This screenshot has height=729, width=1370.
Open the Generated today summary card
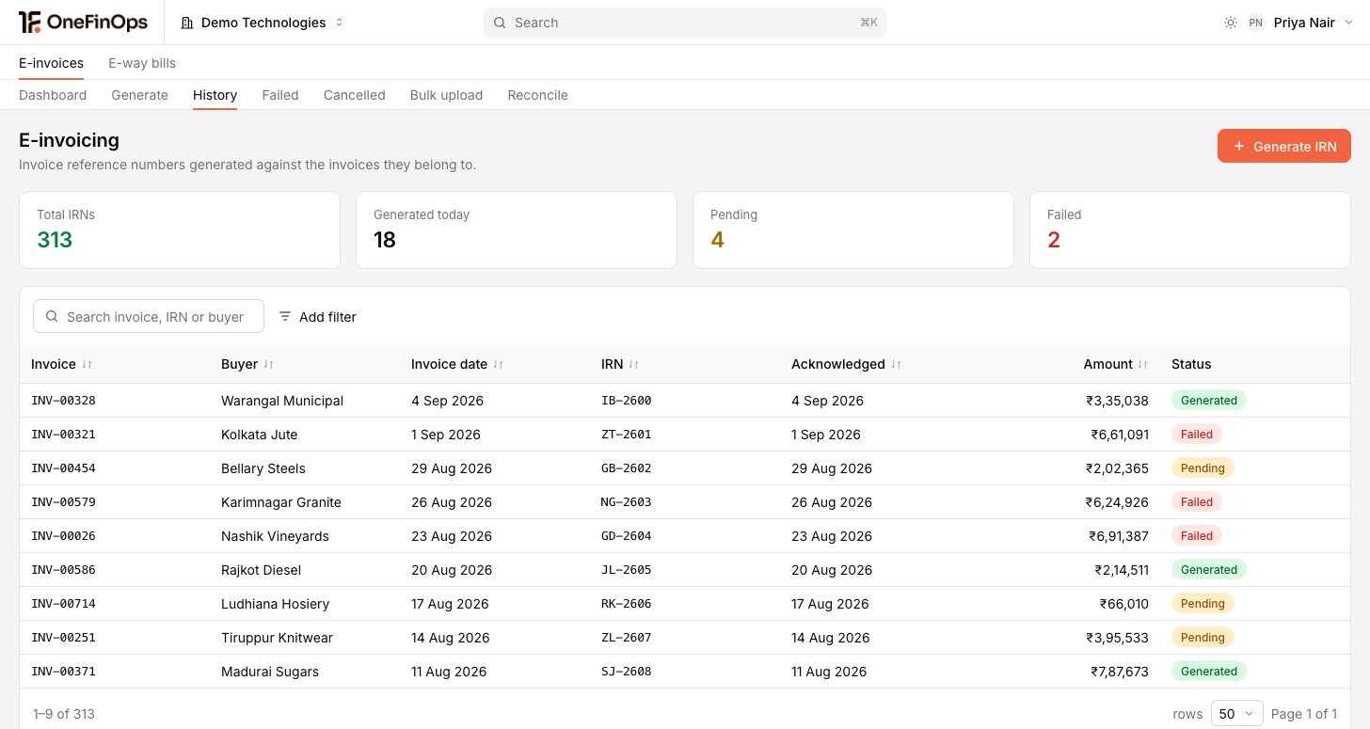point(517,230)
